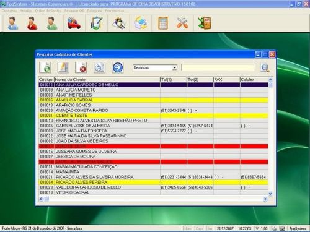Open the Cadastros menu

coord(9,11)
